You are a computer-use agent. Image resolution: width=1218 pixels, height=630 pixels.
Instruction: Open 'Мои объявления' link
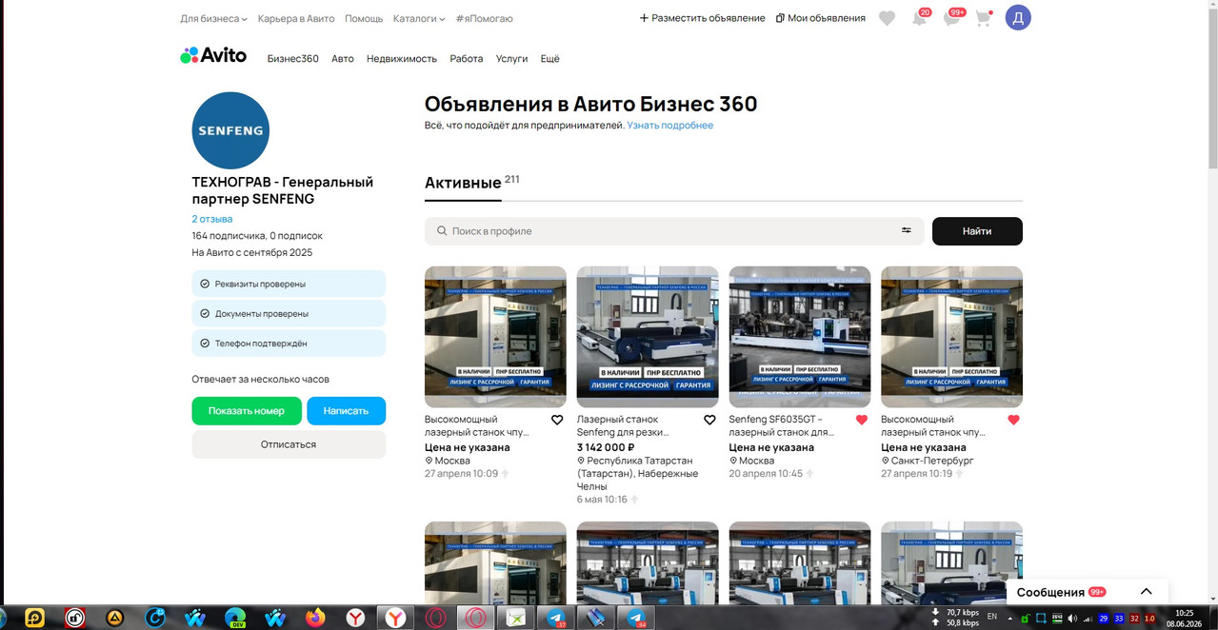point(821,18)
